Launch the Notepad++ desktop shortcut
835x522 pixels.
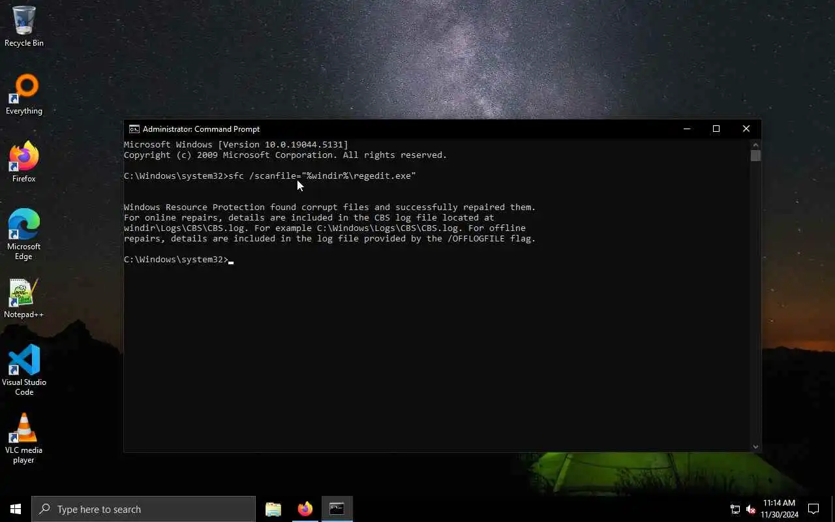(x=24, y=299)
